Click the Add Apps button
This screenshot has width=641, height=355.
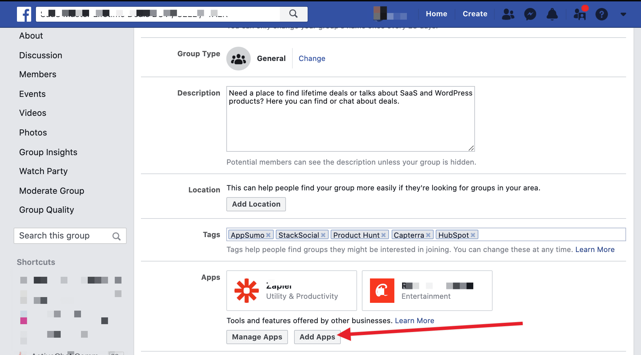[317, 337]
